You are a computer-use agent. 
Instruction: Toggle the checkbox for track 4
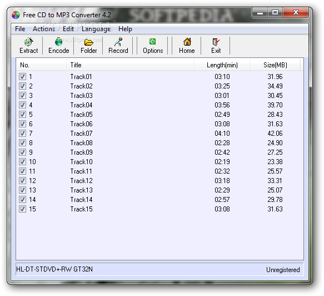[22, 105]
